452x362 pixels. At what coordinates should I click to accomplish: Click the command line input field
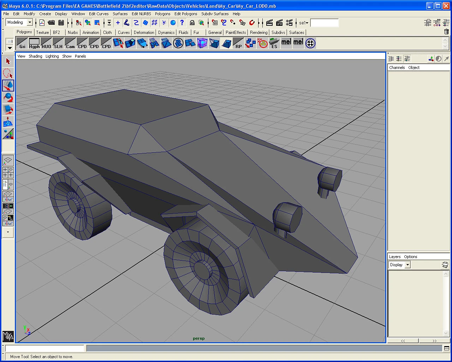[x=45, y=348]
